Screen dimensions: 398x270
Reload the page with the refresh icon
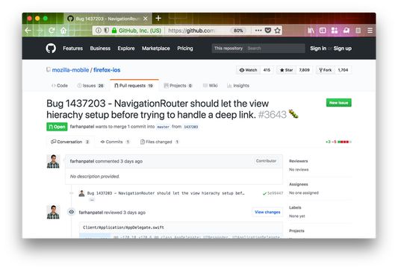[52, 31]
